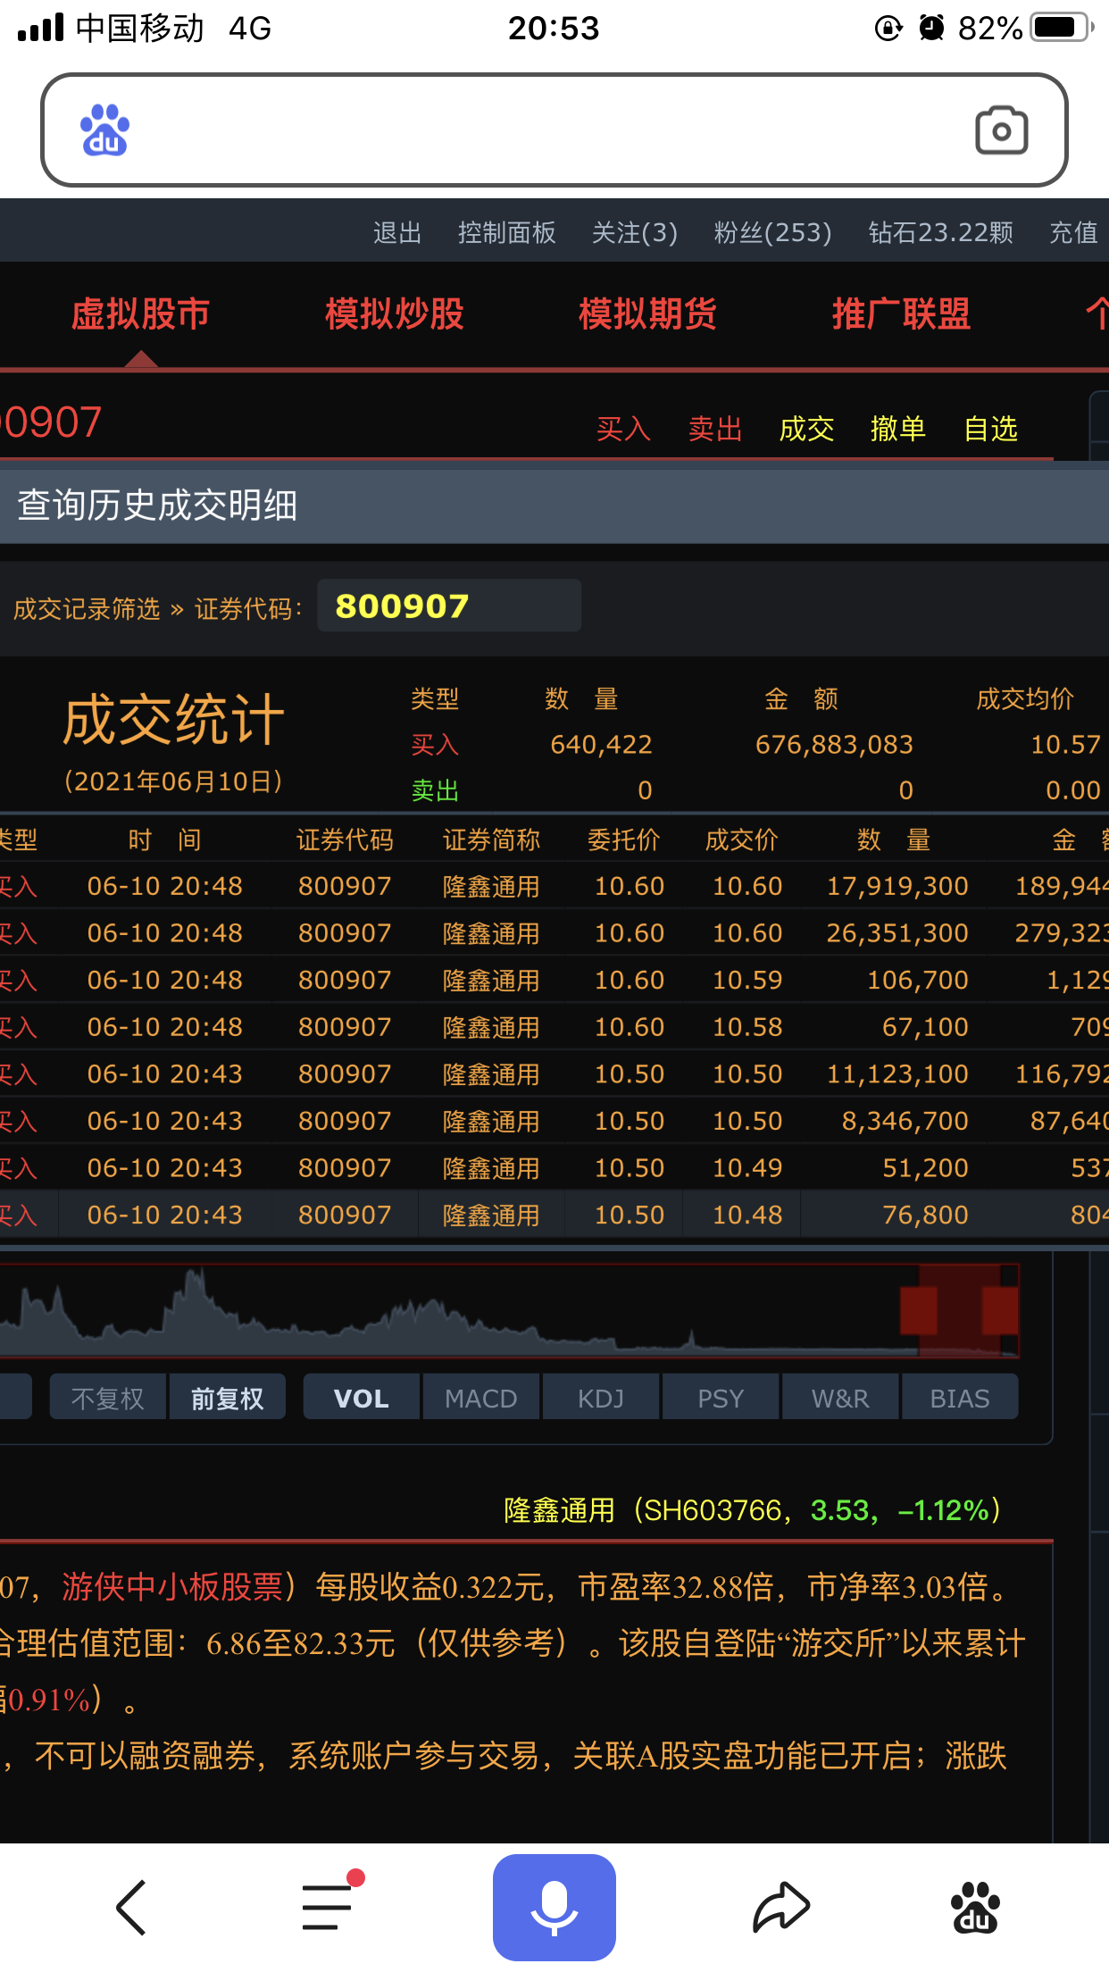The height and width of the screenshot is (1972, 1109).
Task: Tap 充值 to recharge
Action: click(x=1074, y=233)
